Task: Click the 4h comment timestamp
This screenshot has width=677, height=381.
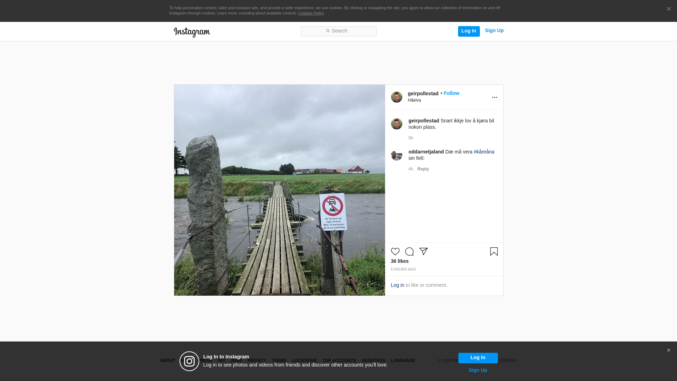Action: 411,169
